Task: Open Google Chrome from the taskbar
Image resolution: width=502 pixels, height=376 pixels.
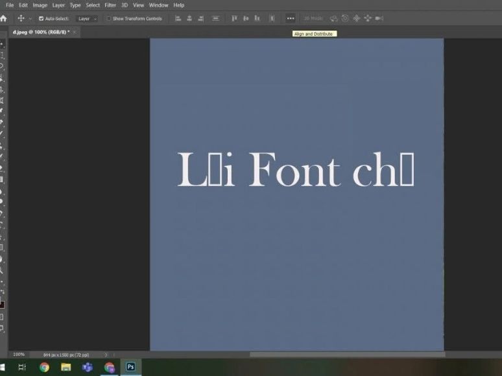Action: (44, 367)
